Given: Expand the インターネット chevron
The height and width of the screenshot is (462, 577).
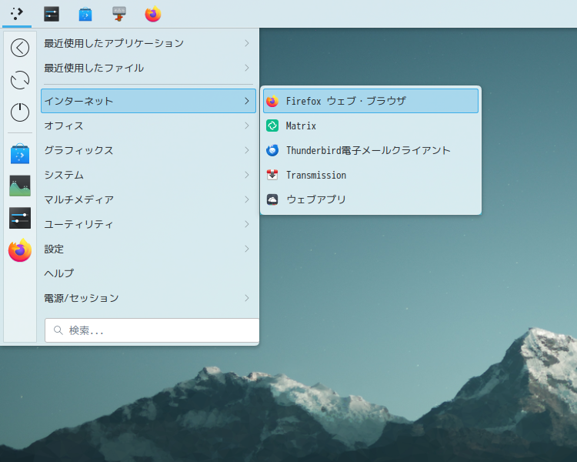Looking at the screenshot, I should coord(247,101).
